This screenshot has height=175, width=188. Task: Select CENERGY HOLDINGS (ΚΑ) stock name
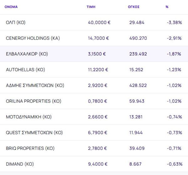33,38
